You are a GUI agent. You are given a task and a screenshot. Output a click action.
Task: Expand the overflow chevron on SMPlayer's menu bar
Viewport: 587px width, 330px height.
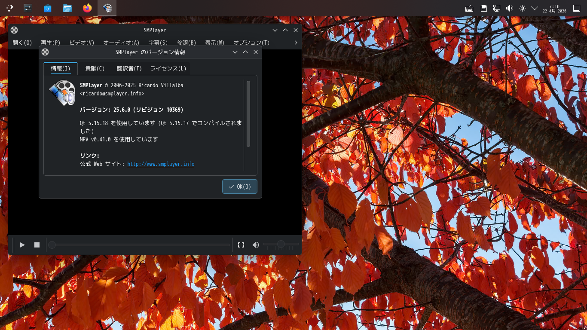pyautogui.click(x=295, y=43)
